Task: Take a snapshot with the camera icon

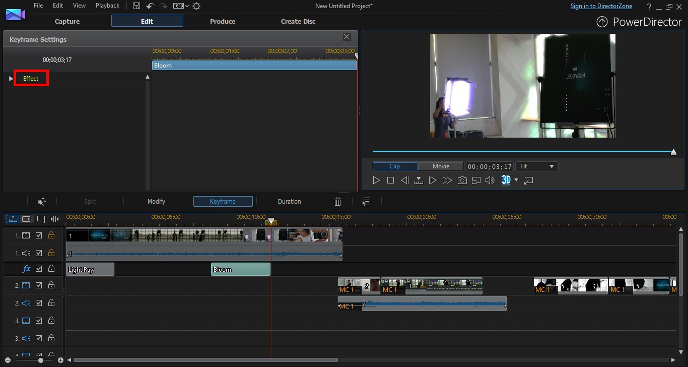Action: pos(462,180)
